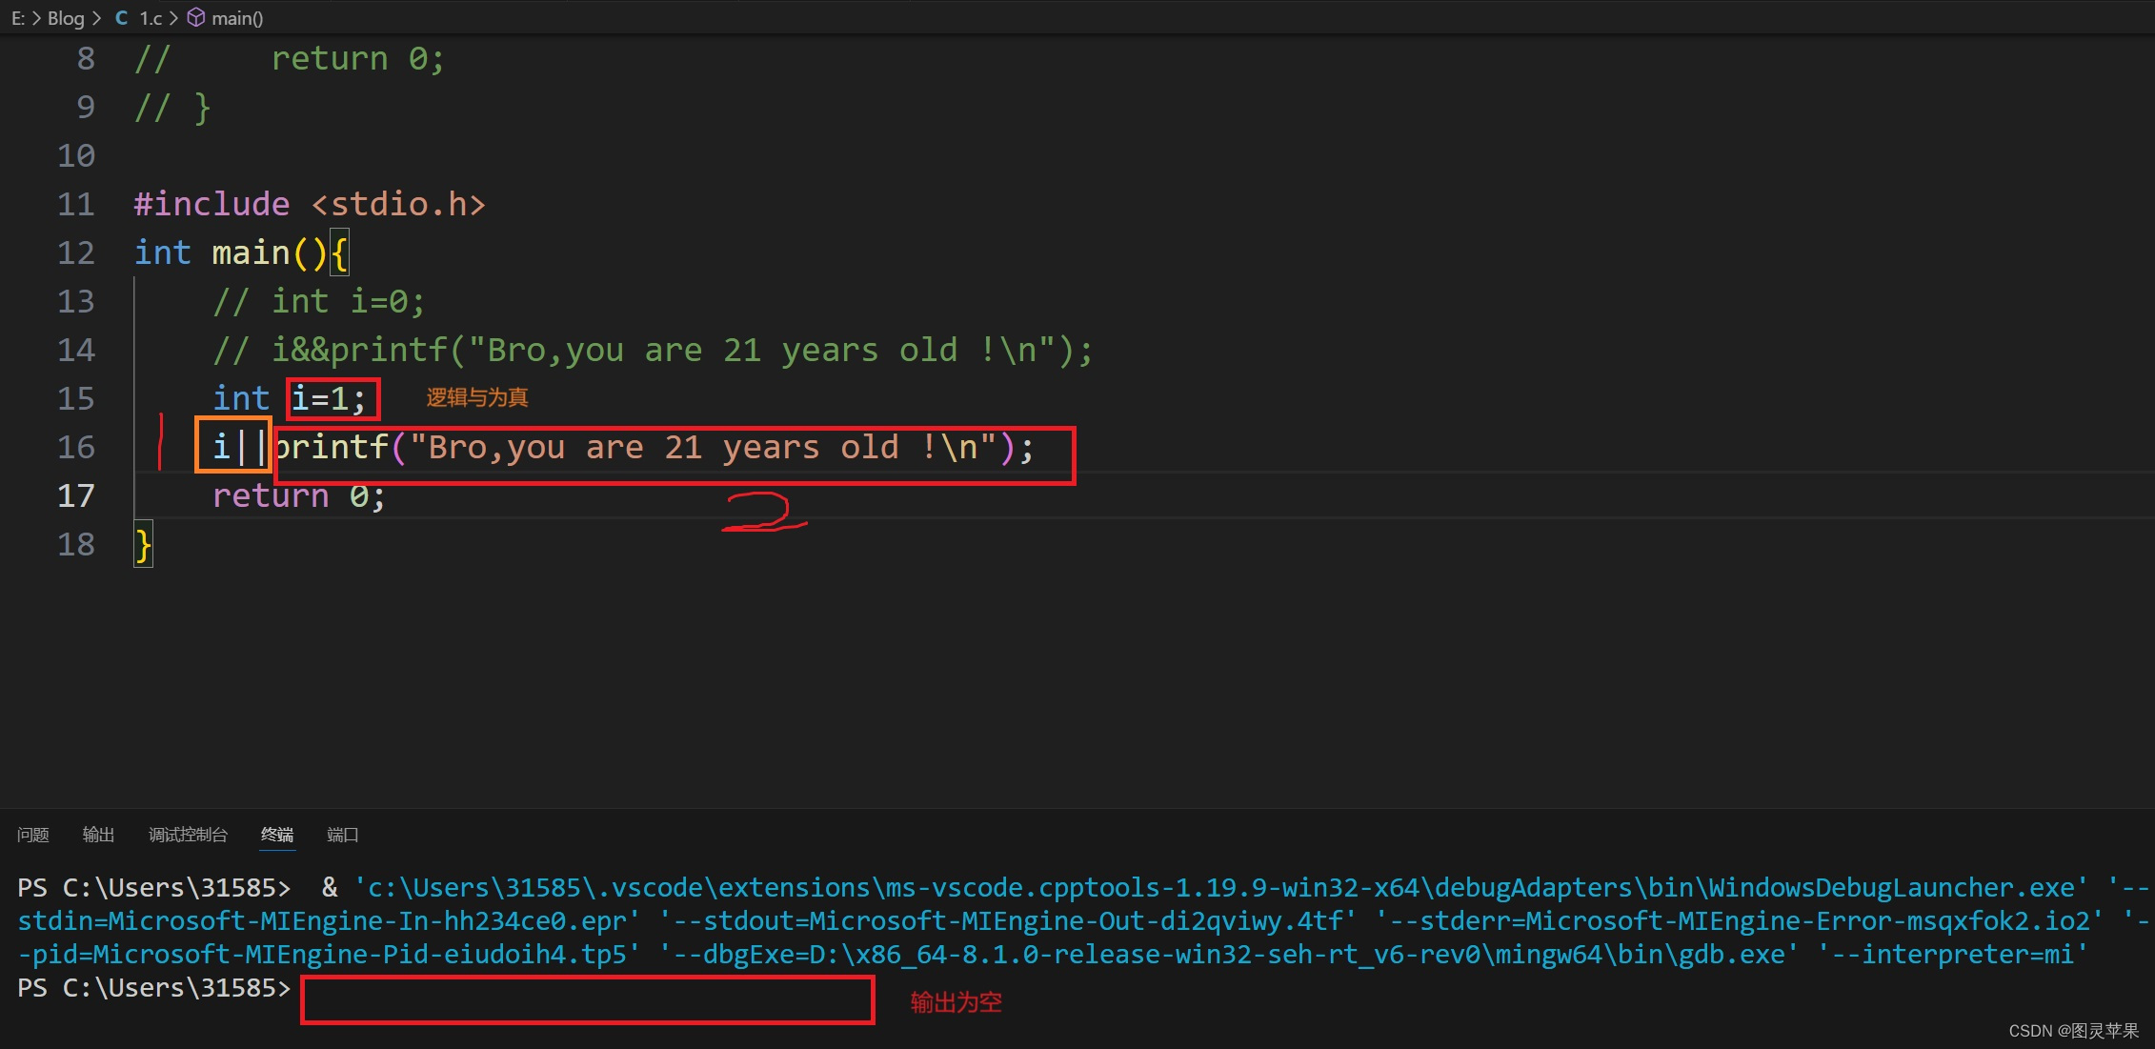The width and height of the screenshot is (2155, 1049).
Task: Select the 终端 tab
Action: (x=277, y=835)
